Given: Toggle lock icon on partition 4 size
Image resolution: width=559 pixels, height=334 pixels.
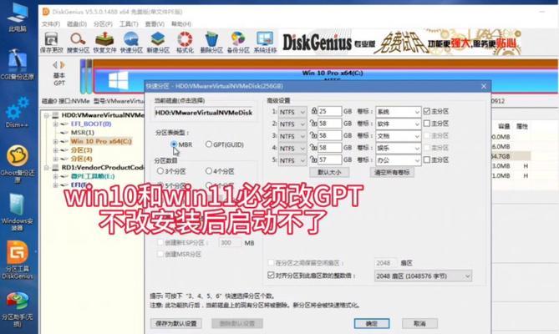Looking at the screenshot, I should [313, 148].
